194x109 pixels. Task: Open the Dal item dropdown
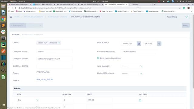[x=28, y=100]
